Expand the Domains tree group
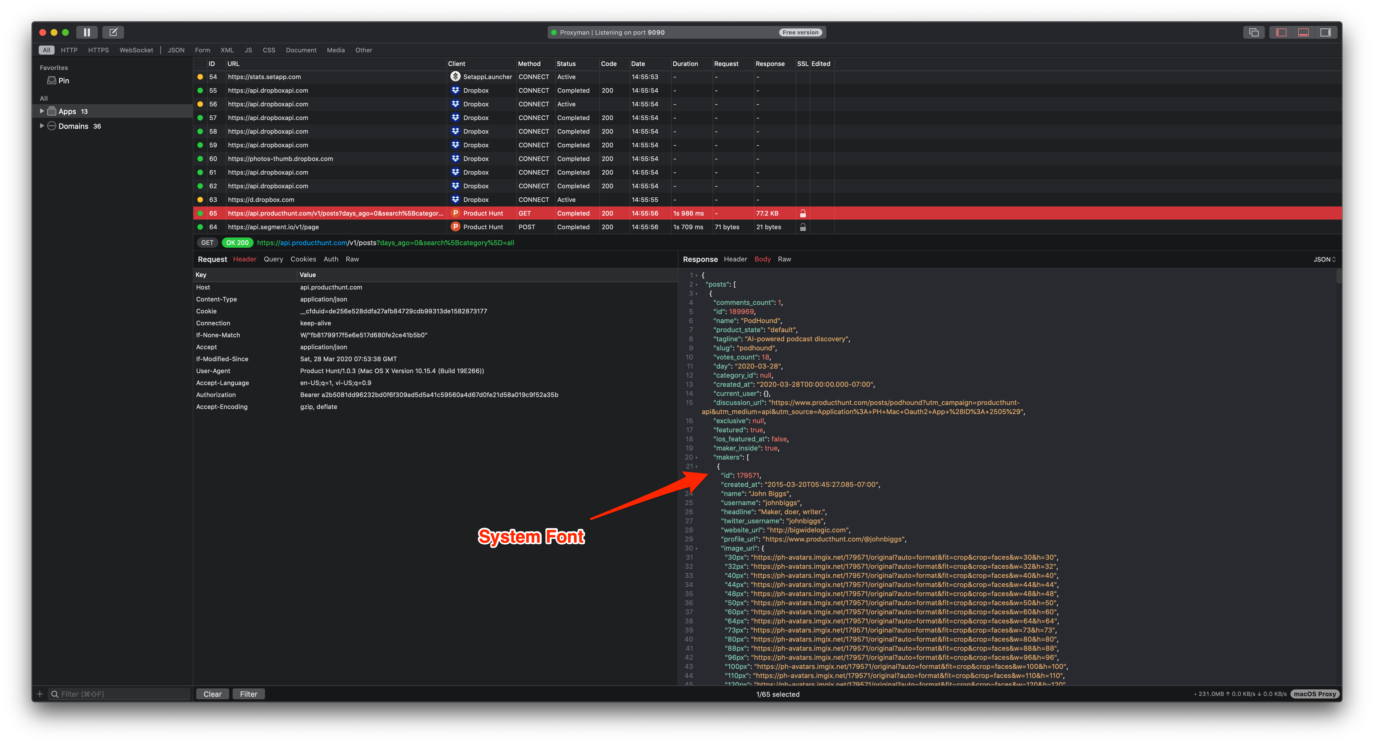 (x=42, y=126)
